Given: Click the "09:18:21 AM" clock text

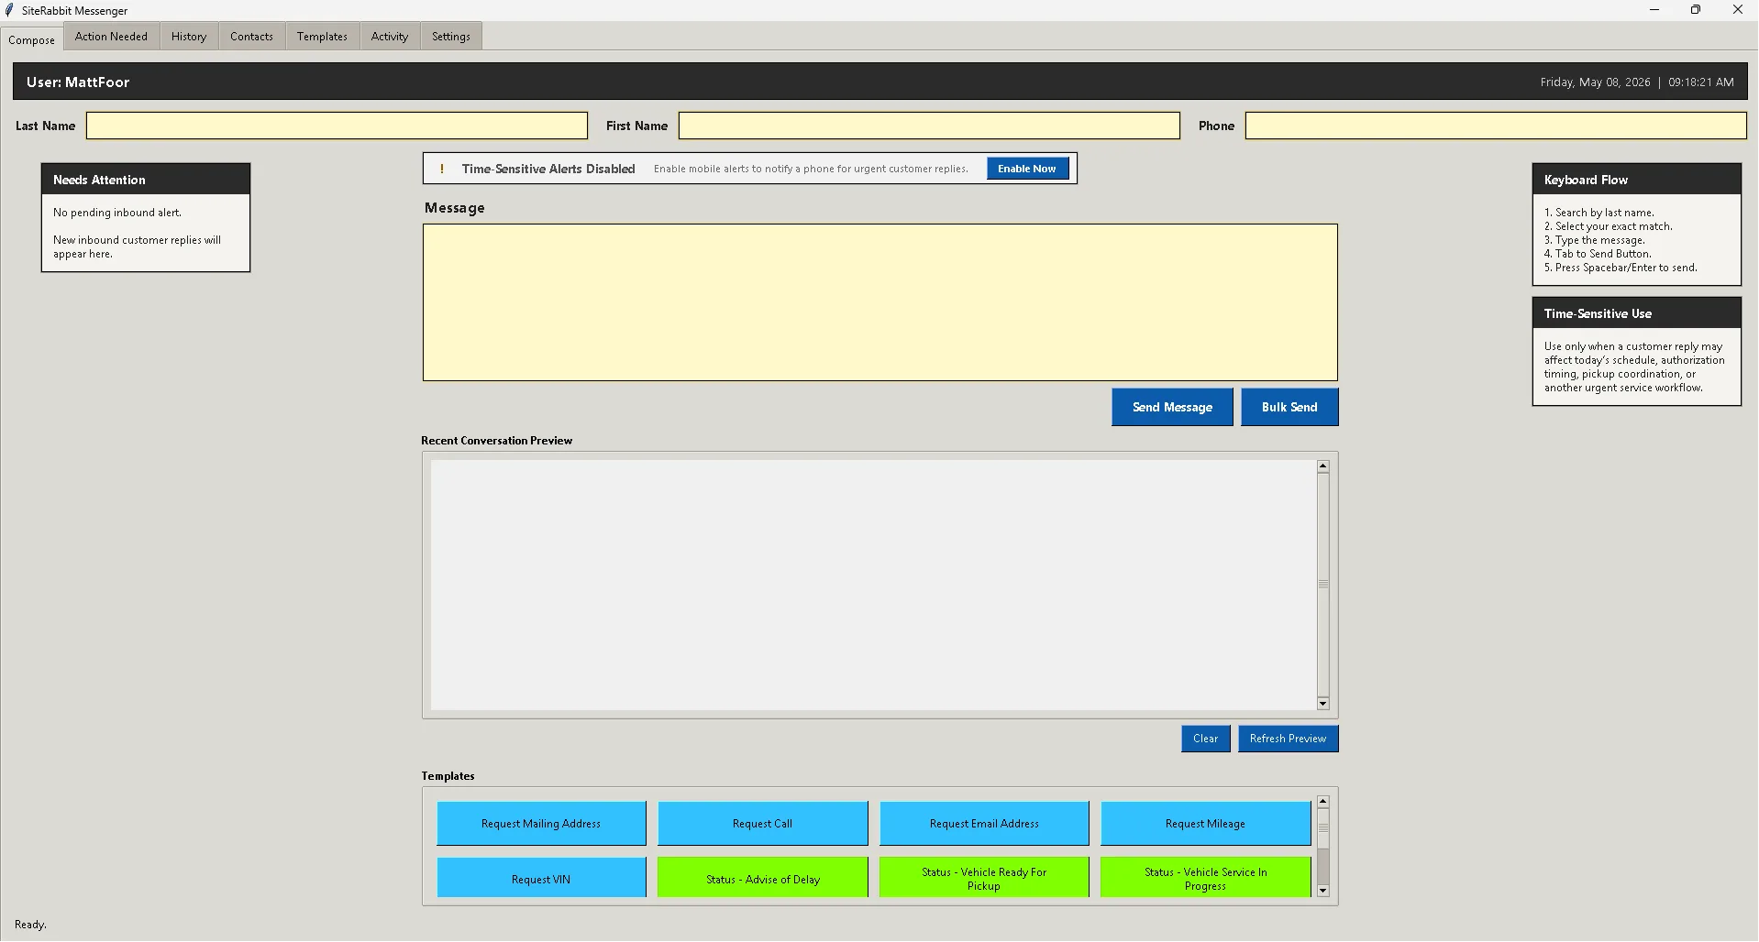Looking at the screenshot, I should point(1701,82).
